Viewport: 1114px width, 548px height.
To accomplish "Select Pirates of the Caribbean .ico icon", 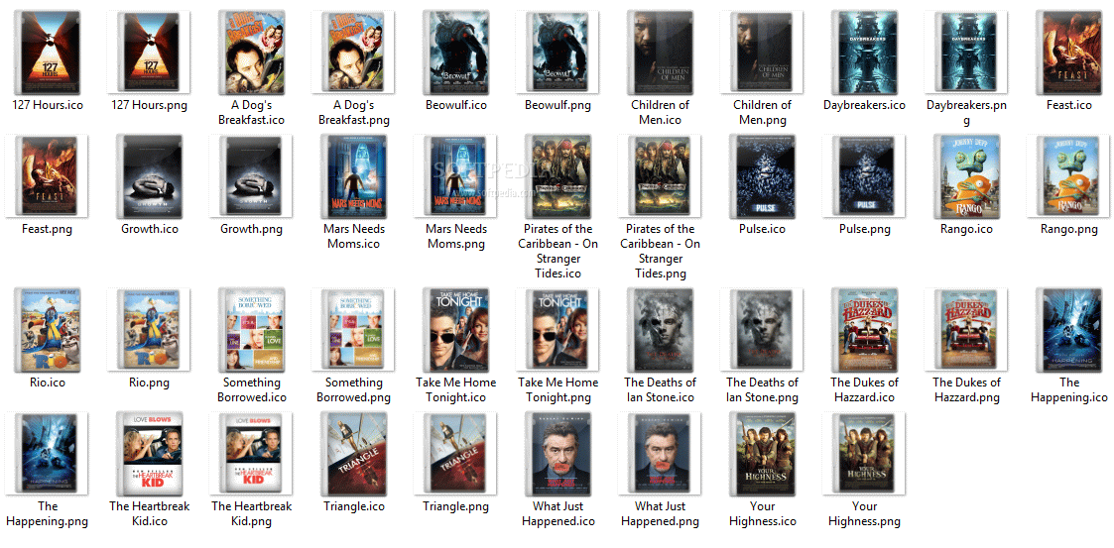I will [x=558, y=176].
